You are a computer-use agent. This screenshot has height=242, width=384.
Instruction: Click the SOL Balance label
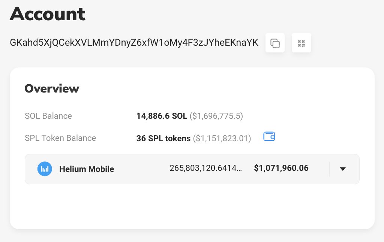(x=48, y=116)
